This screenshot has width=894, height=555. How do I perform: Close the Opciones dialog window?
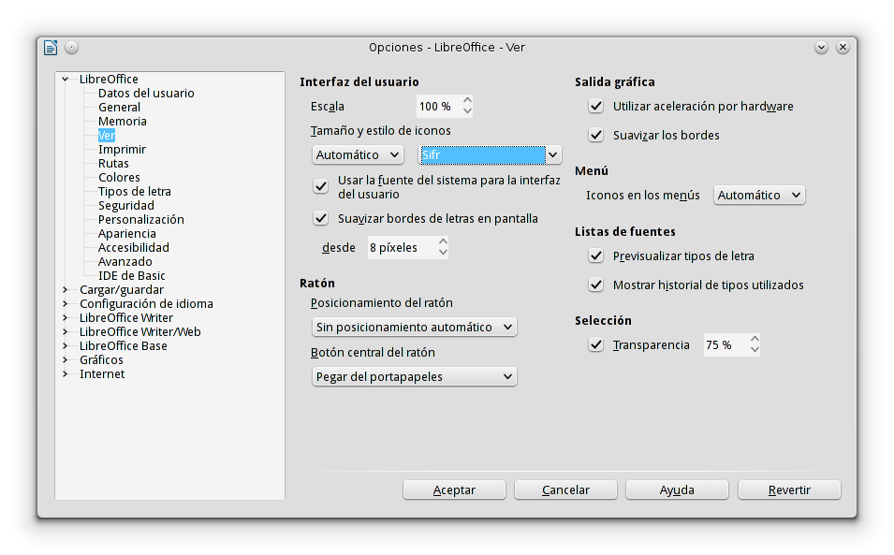click(843, 48)
